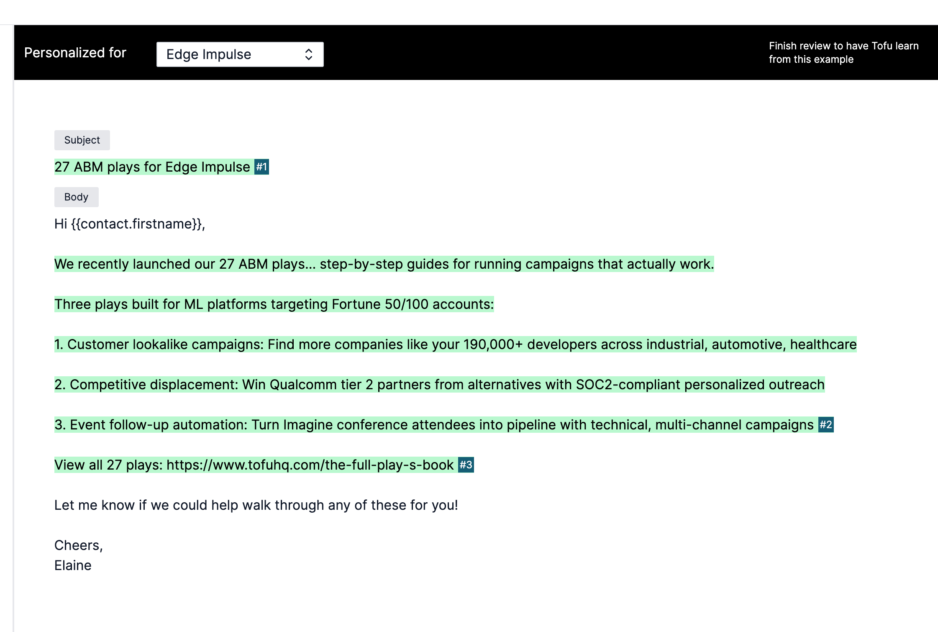The image size is (938, 632).
Task: Open the Edge Impulse personalization dropdown
Action: coord(239,54)
